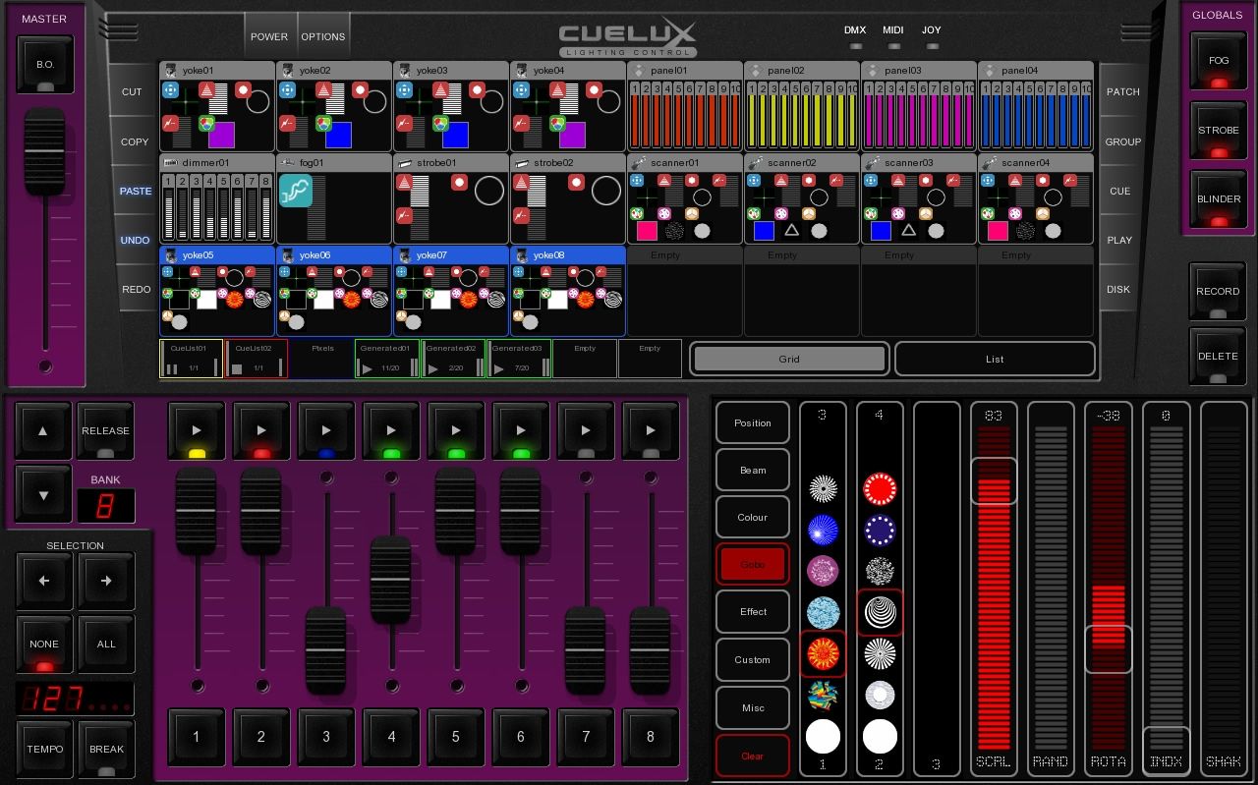Screen dimensions: 1258x785
Task: Open the POWER menu
Action: point(269,36)
